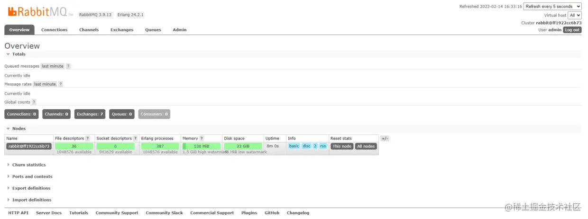Image resolution: width=588 pixels, height=219 pixels.
Task: Click File descriptors bar showing 36
Action: click(x=74, y=147)
